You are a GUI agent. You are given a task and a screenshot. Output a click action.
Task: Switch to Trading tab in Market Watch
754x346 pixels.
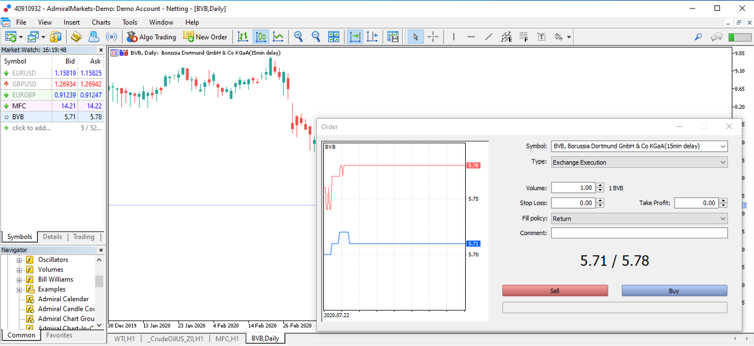pyautogui.click(x=84, y=237)
